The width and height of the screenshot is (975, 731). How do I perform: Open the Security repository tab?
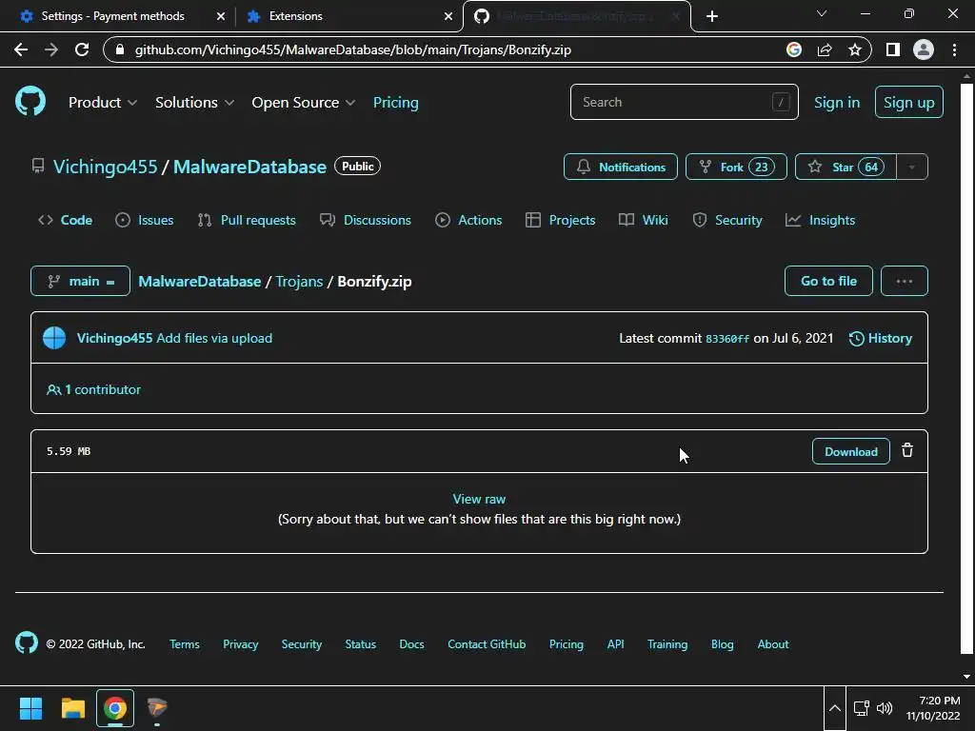727,220
